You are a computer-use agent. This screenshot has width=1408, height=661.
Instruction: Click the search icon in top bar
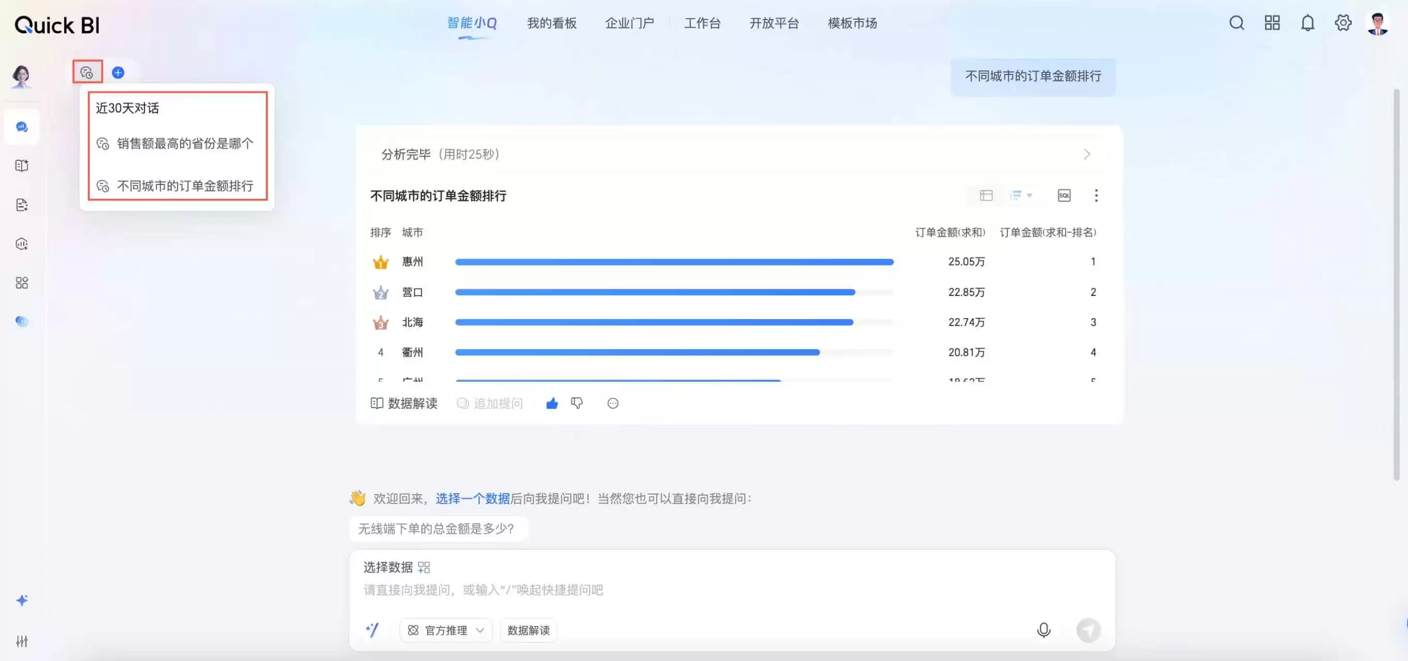1237,23
